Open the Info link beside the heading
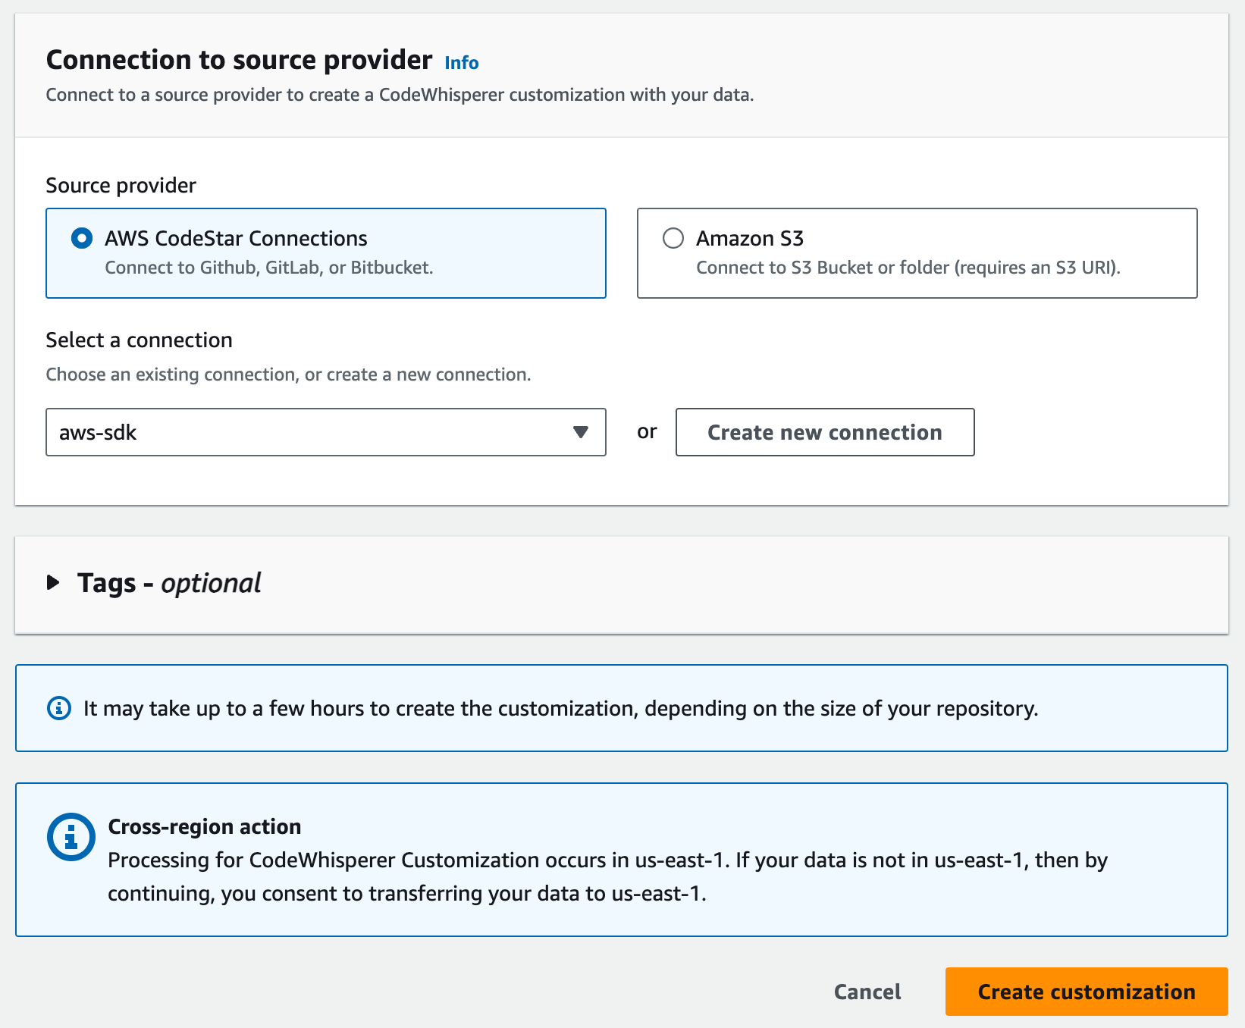The image size is (1245, 1028). (461, 63)
